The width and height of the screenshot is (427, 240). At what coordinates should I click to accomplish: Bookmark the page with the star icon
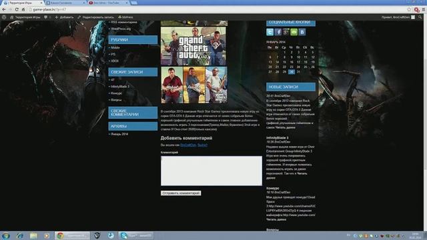tap(409, 9)
